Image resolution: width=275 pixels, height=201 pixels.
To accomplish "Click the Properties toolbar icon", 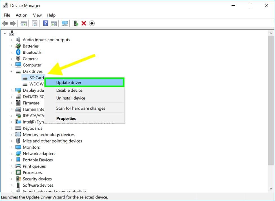I will pos(34,23).
